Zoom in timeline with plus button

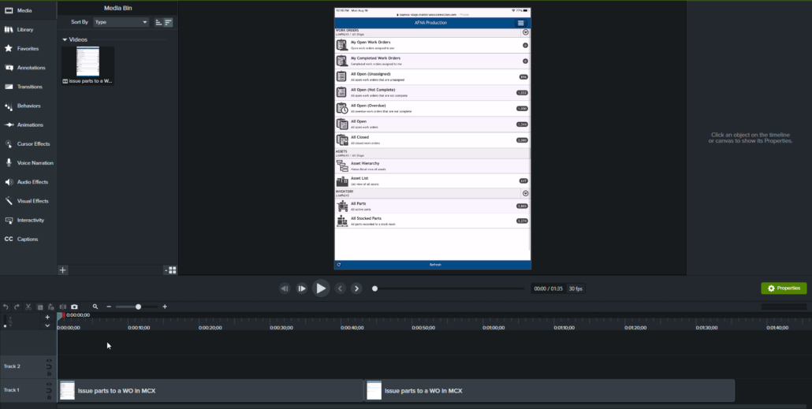click(x=165, y=307)
